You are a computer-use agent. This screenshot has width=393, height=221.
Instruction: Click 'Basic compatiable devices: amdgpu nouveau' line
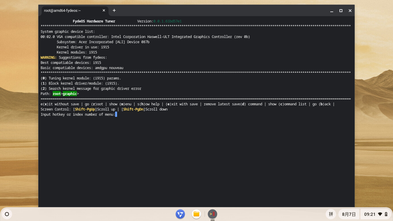click(82, 68)
